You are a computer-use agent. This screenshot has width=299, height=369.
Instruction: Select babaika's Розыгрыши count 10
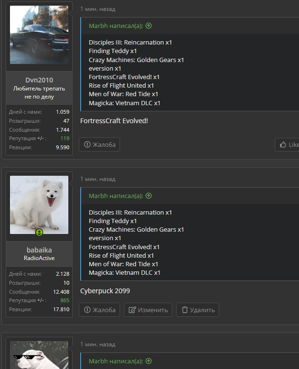[x=66, y=283]
